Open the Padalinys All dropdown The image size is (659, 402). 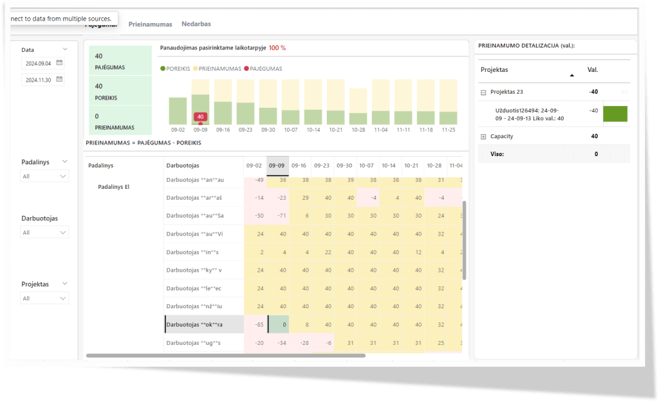(44, 176)
